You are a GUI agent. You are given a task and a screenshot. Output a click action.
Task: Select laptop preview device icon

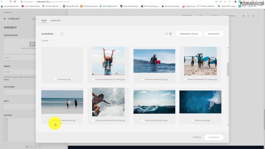tap(31, 147)
